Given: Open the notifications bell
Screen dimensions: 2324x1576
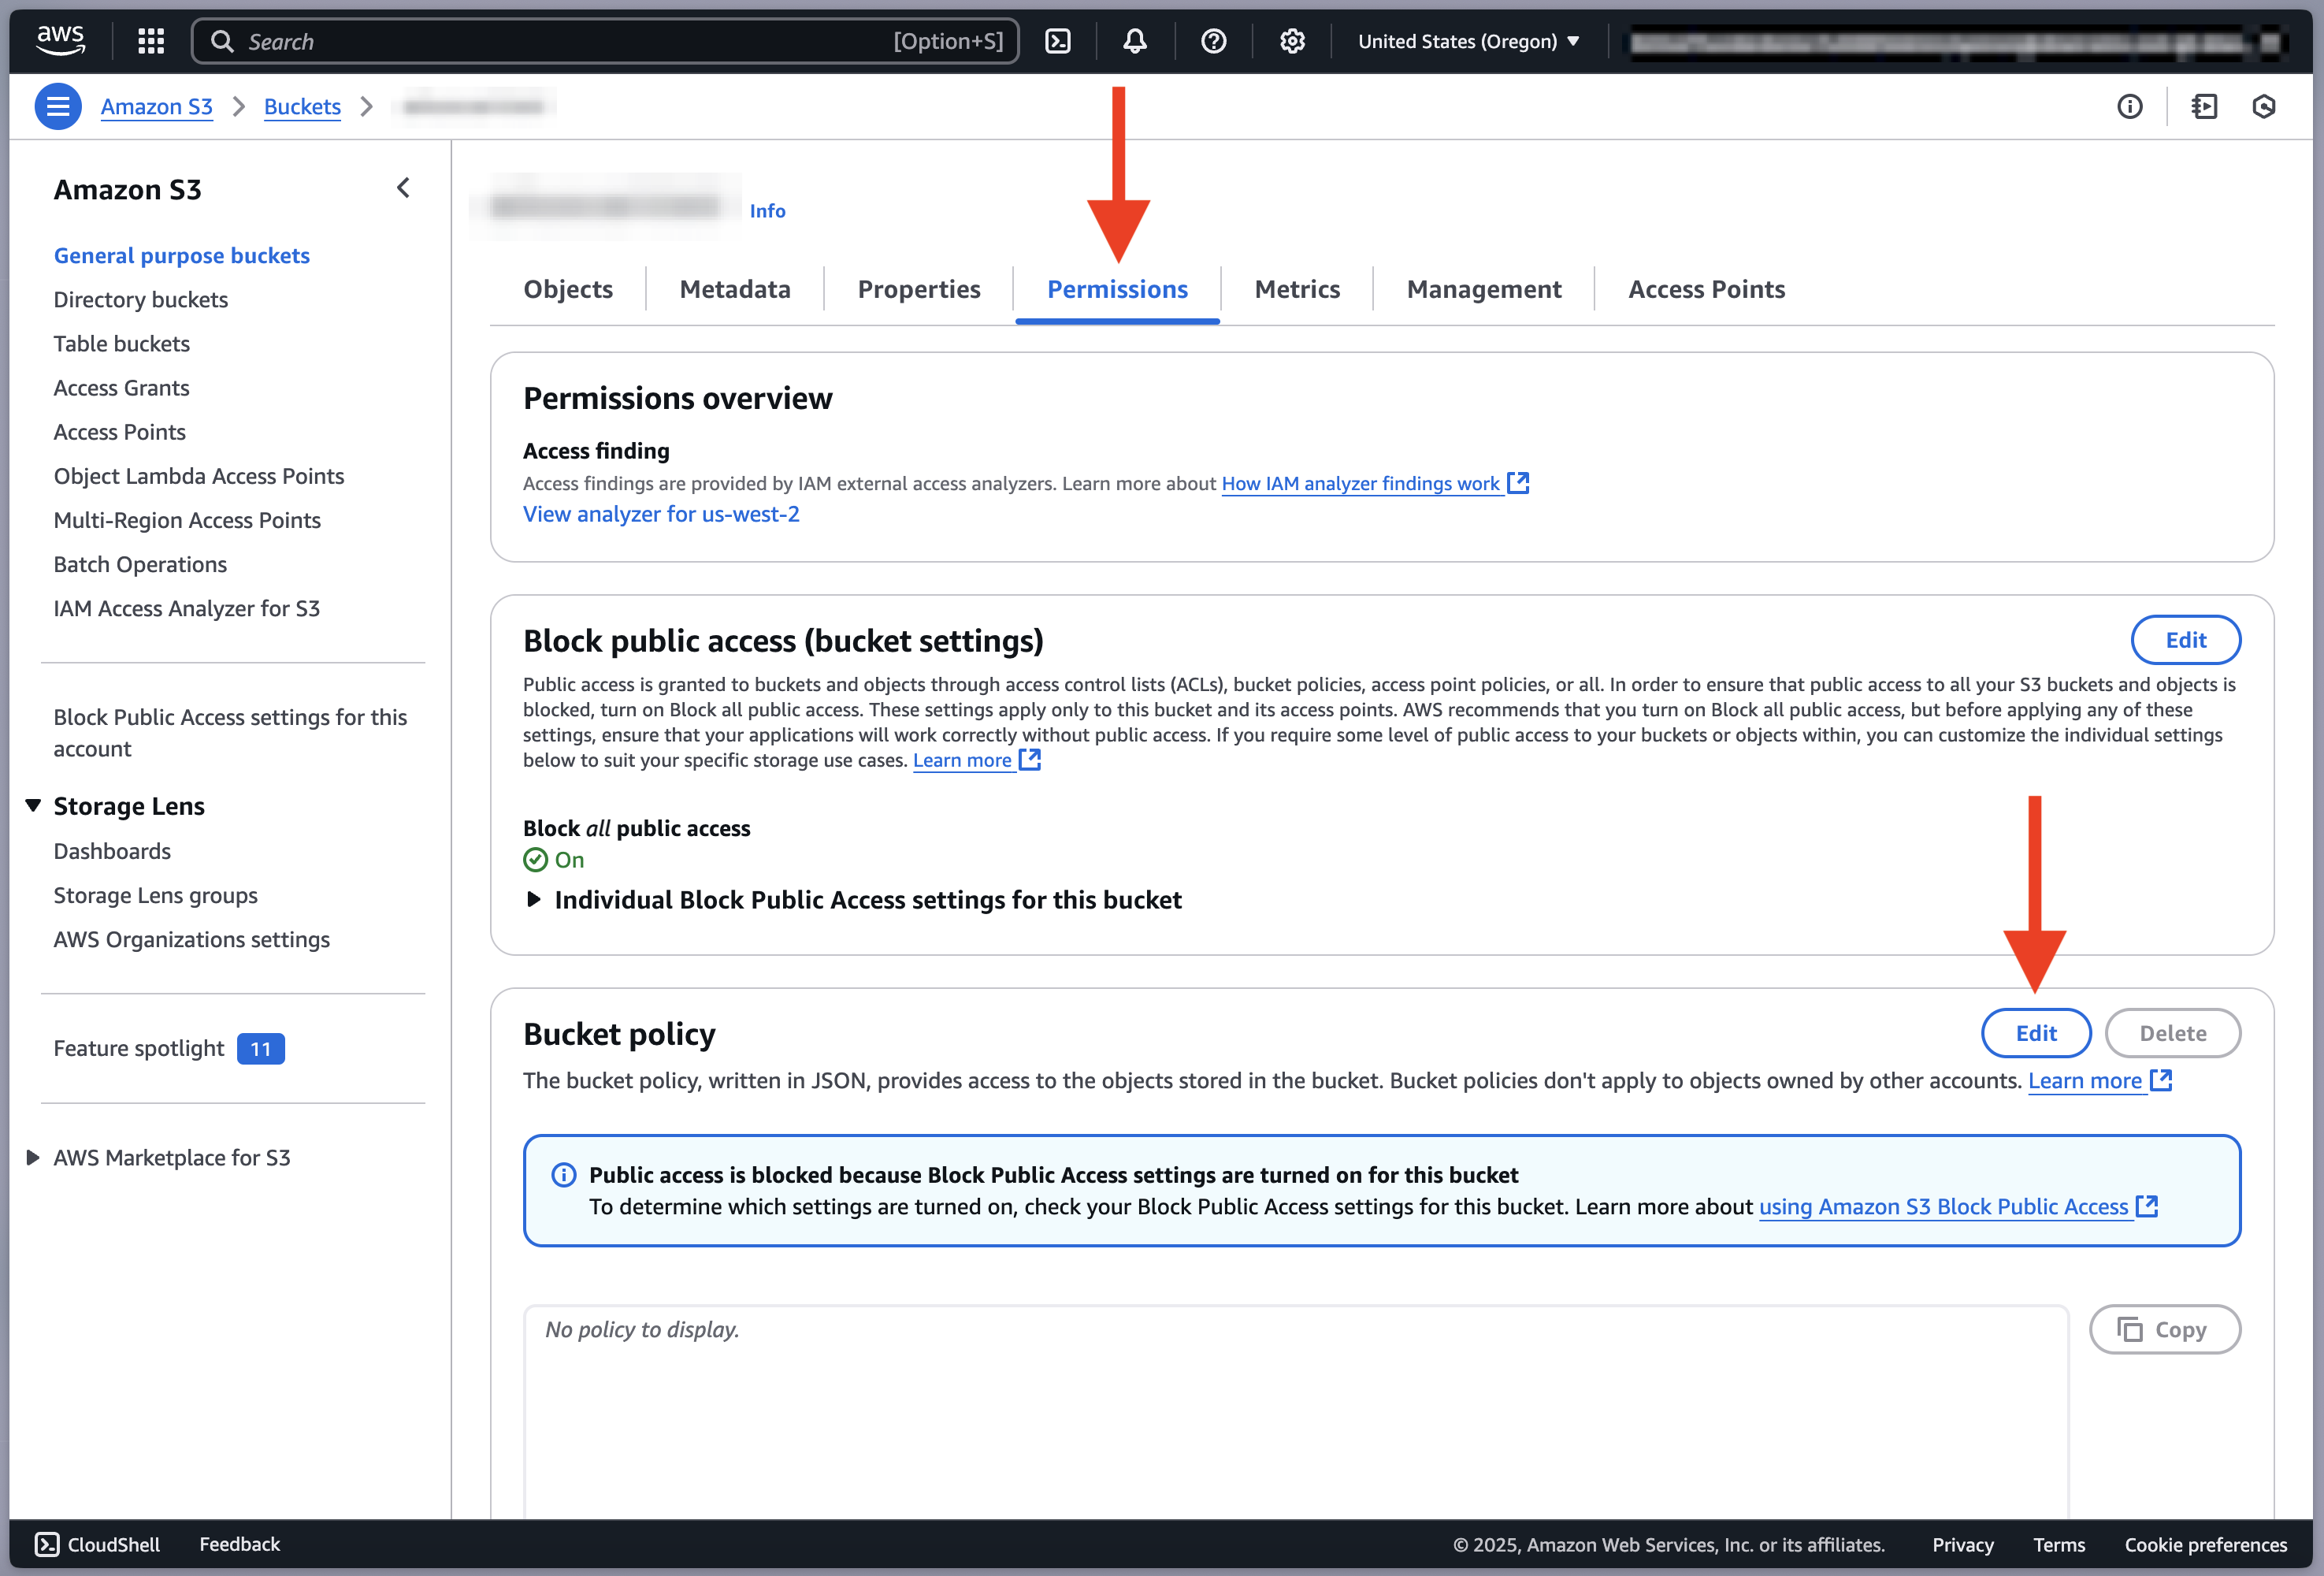Looking at the screenshot, I should tap(1134, 41).
